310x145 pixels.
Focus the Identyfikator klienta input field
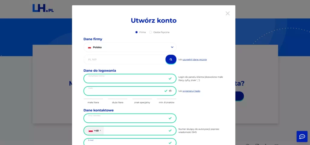click(130, 79)
